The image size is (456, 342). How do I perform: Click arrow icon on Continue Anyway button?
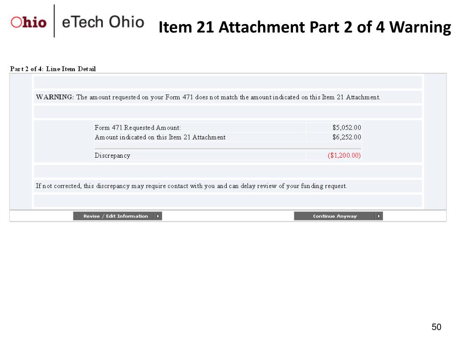[x=379, y=216]
